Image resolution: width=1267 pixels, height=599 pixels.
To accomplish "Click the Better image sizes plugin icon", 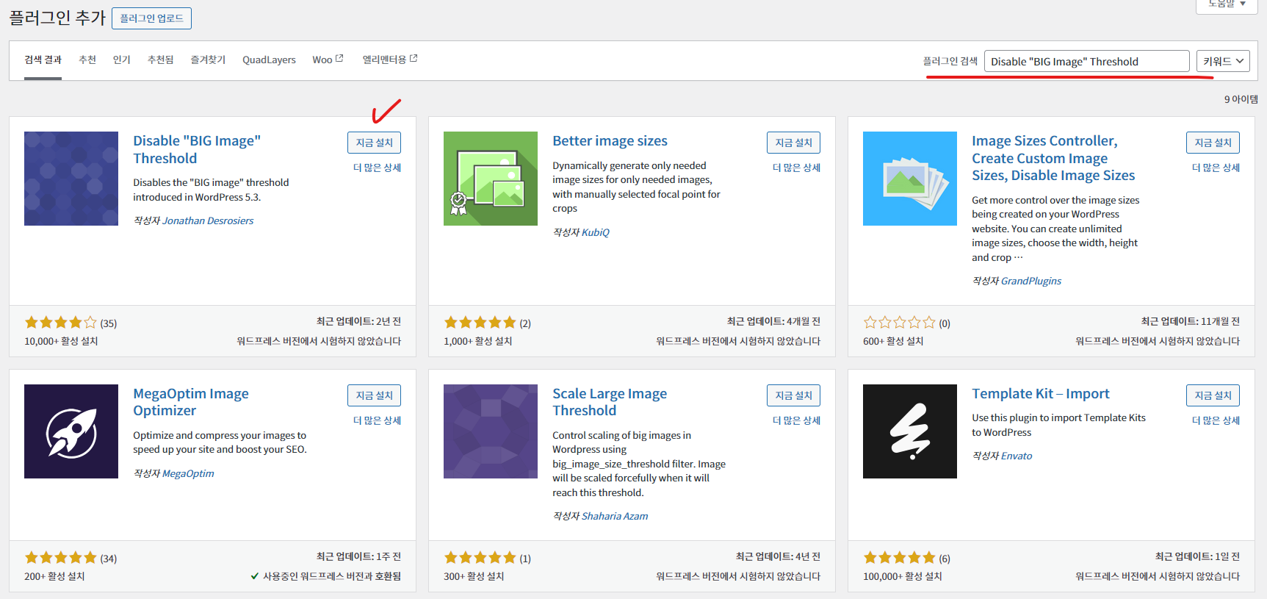I will pyautogui.click(x=491, y=179).
